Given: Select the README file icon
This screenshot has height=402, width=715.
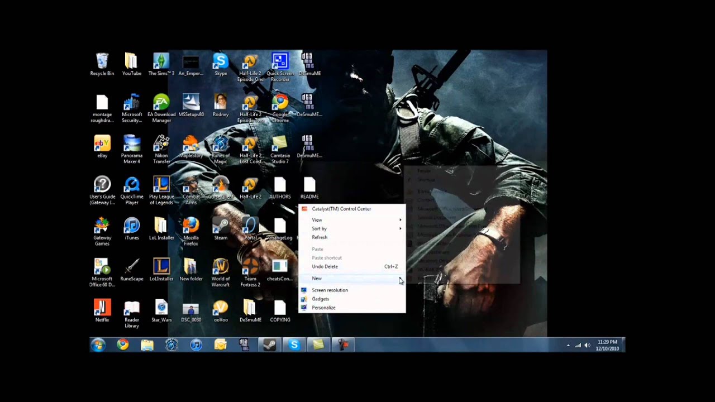Looking at the screenshot, I should (309, 188).
